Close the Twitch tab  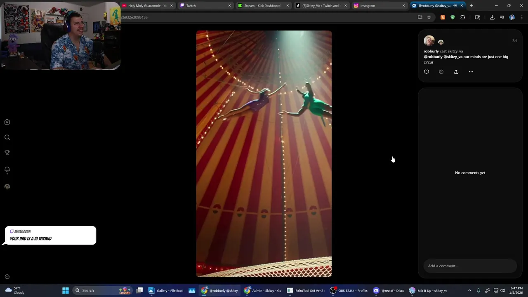230,6
